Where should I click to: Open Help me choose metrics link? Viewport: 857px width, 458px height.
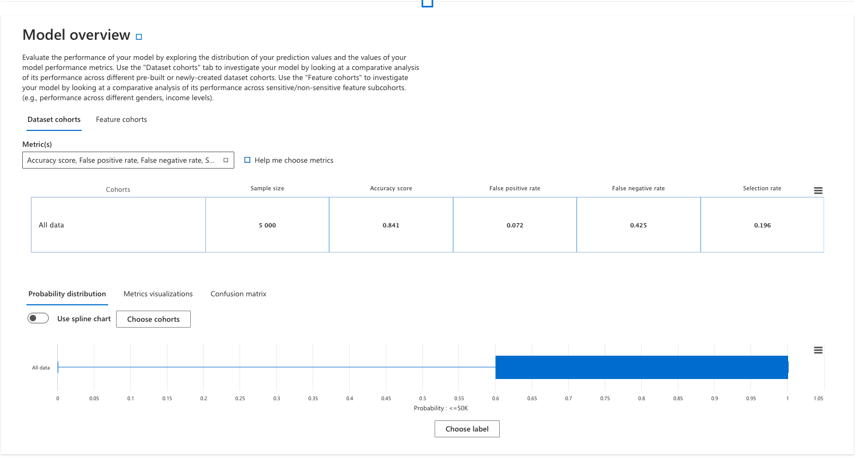coord(294,161)
